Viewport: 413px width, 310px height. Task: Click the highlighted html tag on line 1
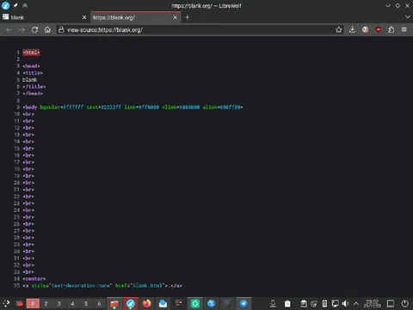pyautogui.click(x=31, y=53)
